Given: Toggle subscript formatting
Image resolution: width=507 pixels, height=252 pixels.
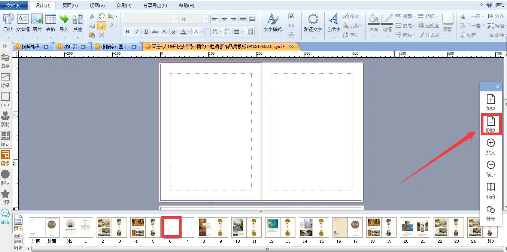Looking at the screenshot, I should point(165,32).
